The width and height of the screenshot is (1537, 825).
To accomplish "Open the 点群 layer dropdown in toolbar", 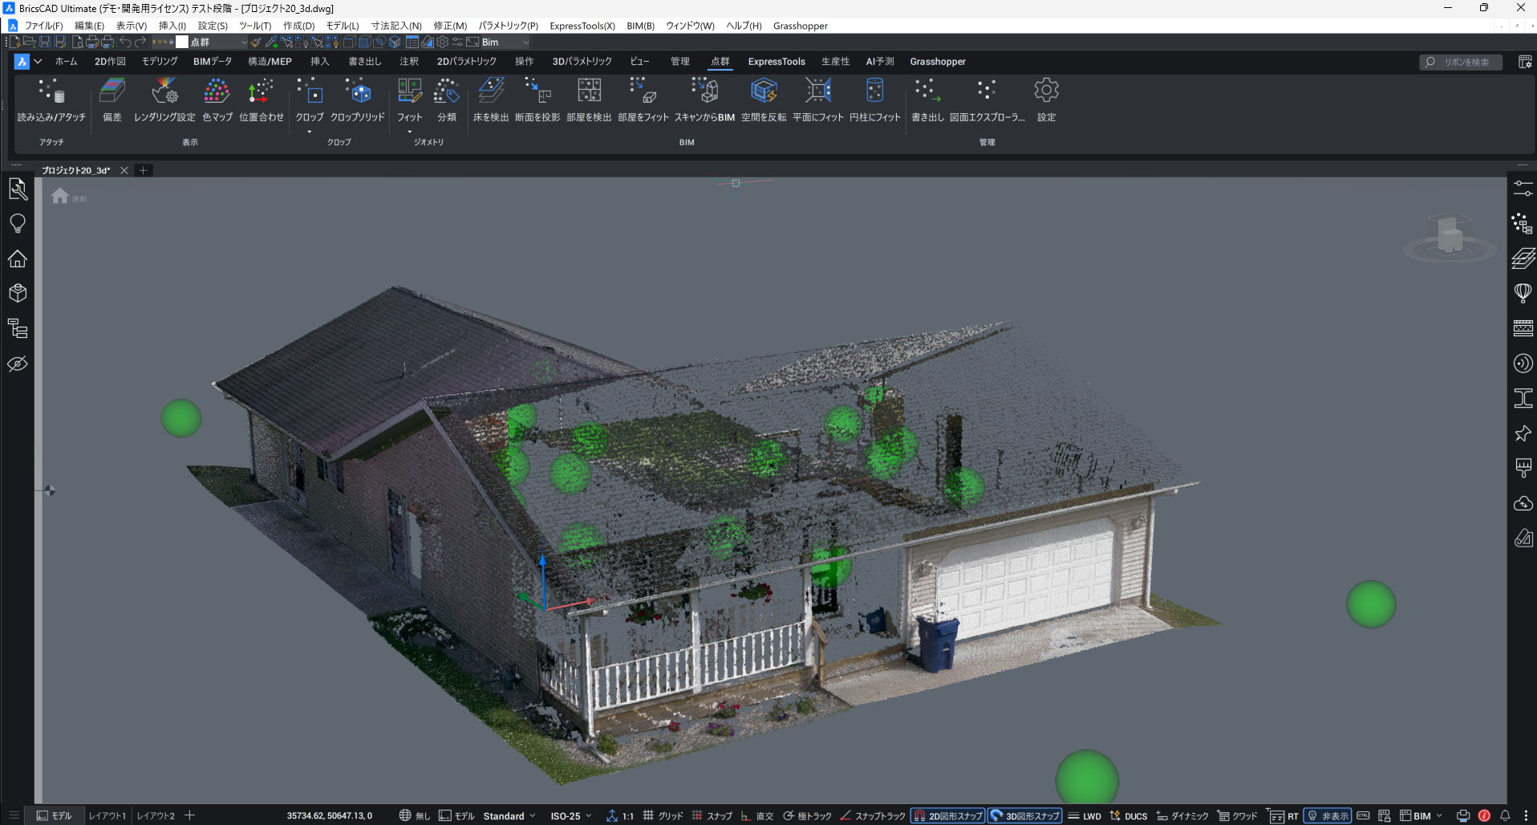I will pyautogui.click(x=244, y=43).
